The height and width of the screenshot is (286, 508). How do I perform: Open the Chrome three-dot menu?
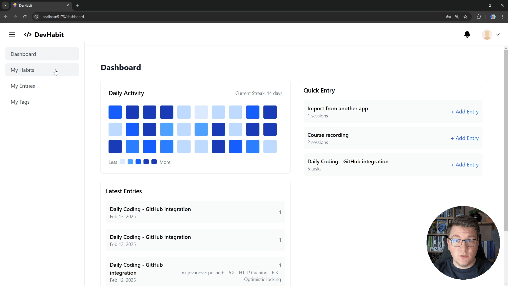(x=502, y=17)
